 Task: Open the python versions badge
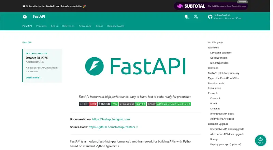coord(169,104)
